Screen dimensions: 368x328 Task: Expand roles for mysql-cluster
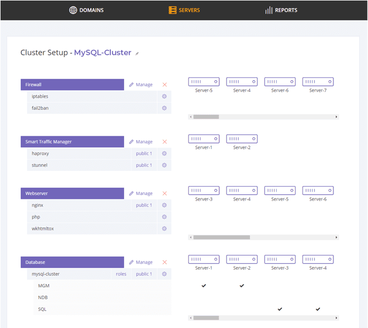pyautogui.click(x=121, y=274)
